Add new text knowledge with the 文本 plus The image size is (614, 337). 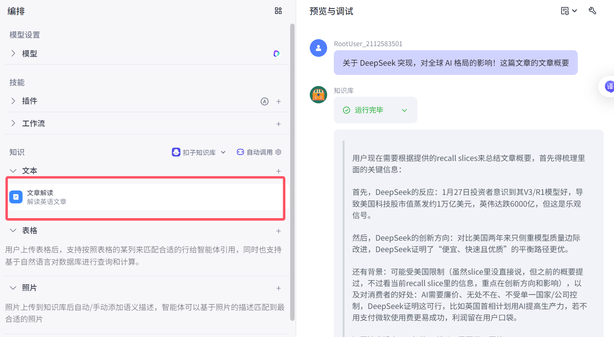click(x=279, y=171)
